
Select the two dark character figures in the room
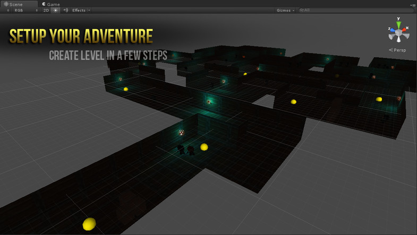[x=186, y=150]
